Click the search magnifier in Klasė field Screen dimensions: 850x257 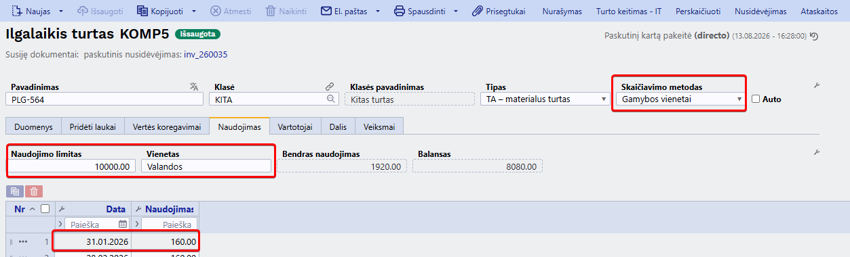point(331,99)
